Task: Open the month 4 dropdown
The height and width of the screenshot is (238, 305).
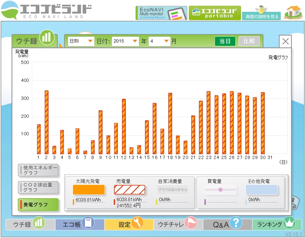Action: [159, 41]
